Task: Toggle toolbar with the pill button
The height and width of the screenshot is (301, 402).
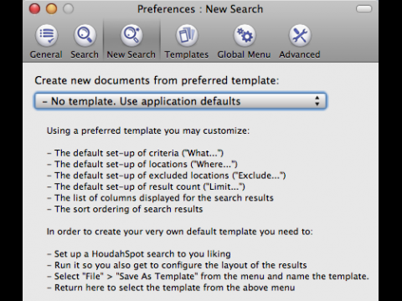Action: [x=363, y=9]
